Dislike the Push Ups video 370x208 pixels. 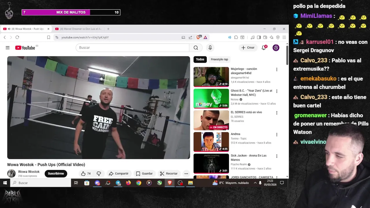pyautogui.click(x=99, y=174)
